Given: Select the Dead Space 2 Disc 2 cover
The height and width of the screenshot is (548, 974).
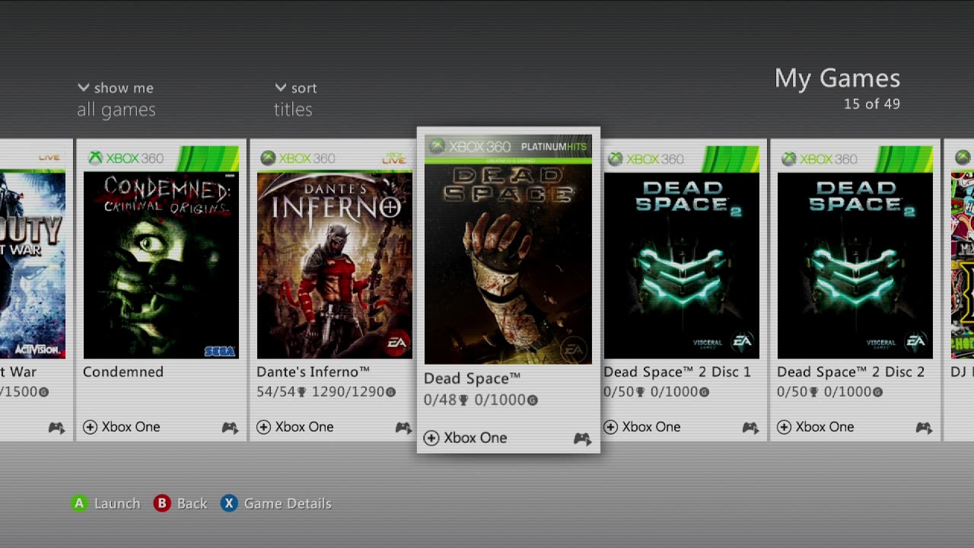Looking at the screenshot, I should (x=855, y=265).
